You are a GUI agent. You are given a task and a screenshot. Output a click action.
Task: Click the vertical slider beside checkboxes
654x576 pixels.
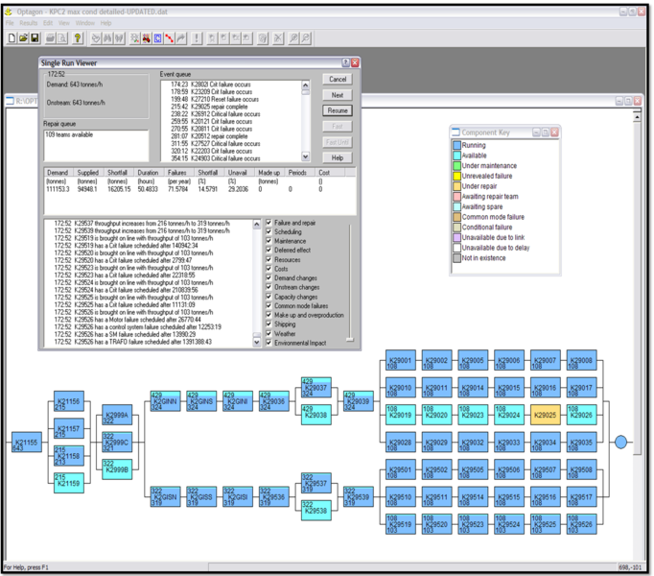pyautogui.click(x=349, y=340)
